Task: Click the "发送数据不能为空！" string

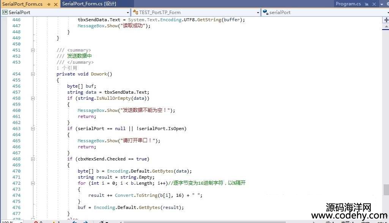Action: [145, 110]
